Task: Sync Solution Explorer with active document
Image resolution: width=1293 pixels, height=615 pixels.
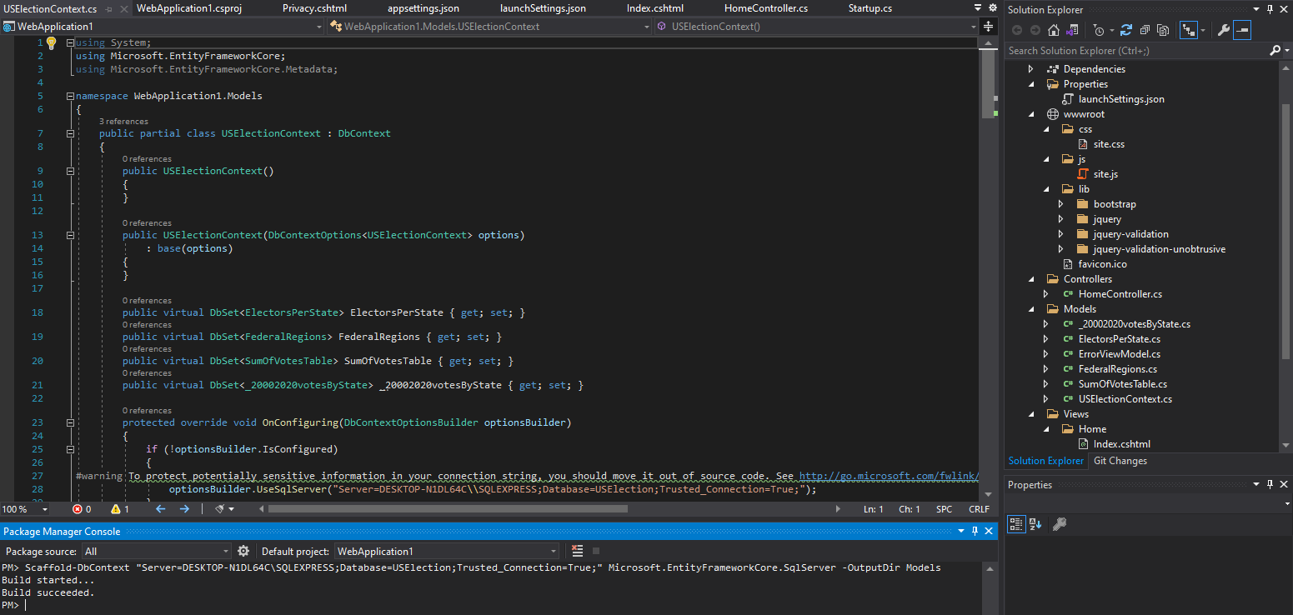Action: [1189, 28]
